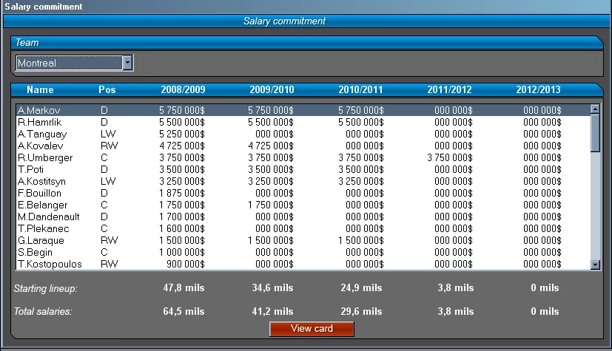Click the 2008/2009 column header
Image resolution: width=612 pixels, height=351 pixels.
pyautogui.click(x=183, y=89)
